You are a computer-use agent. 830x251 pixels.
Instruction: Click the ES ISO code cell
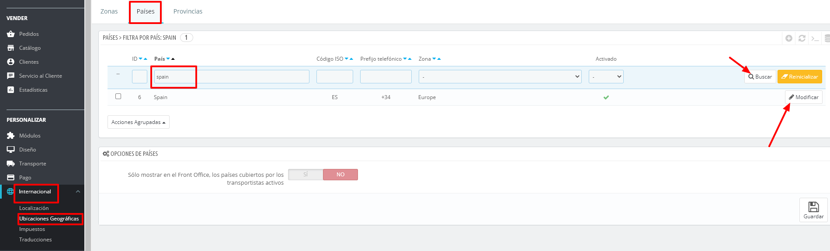(335, 97)
